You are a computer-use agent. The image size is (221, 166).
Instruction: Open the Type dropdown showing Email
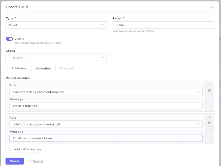(56, 25)
